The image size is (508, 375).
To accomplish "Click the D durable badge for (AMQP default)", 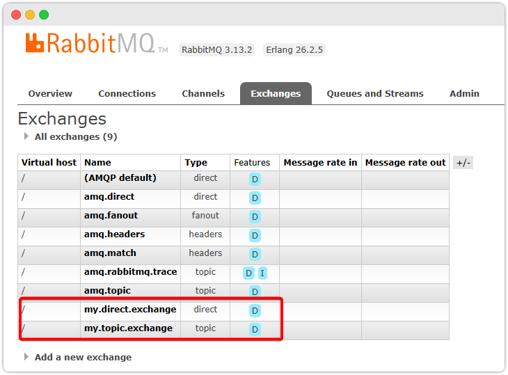I will (x=255, y=179).
